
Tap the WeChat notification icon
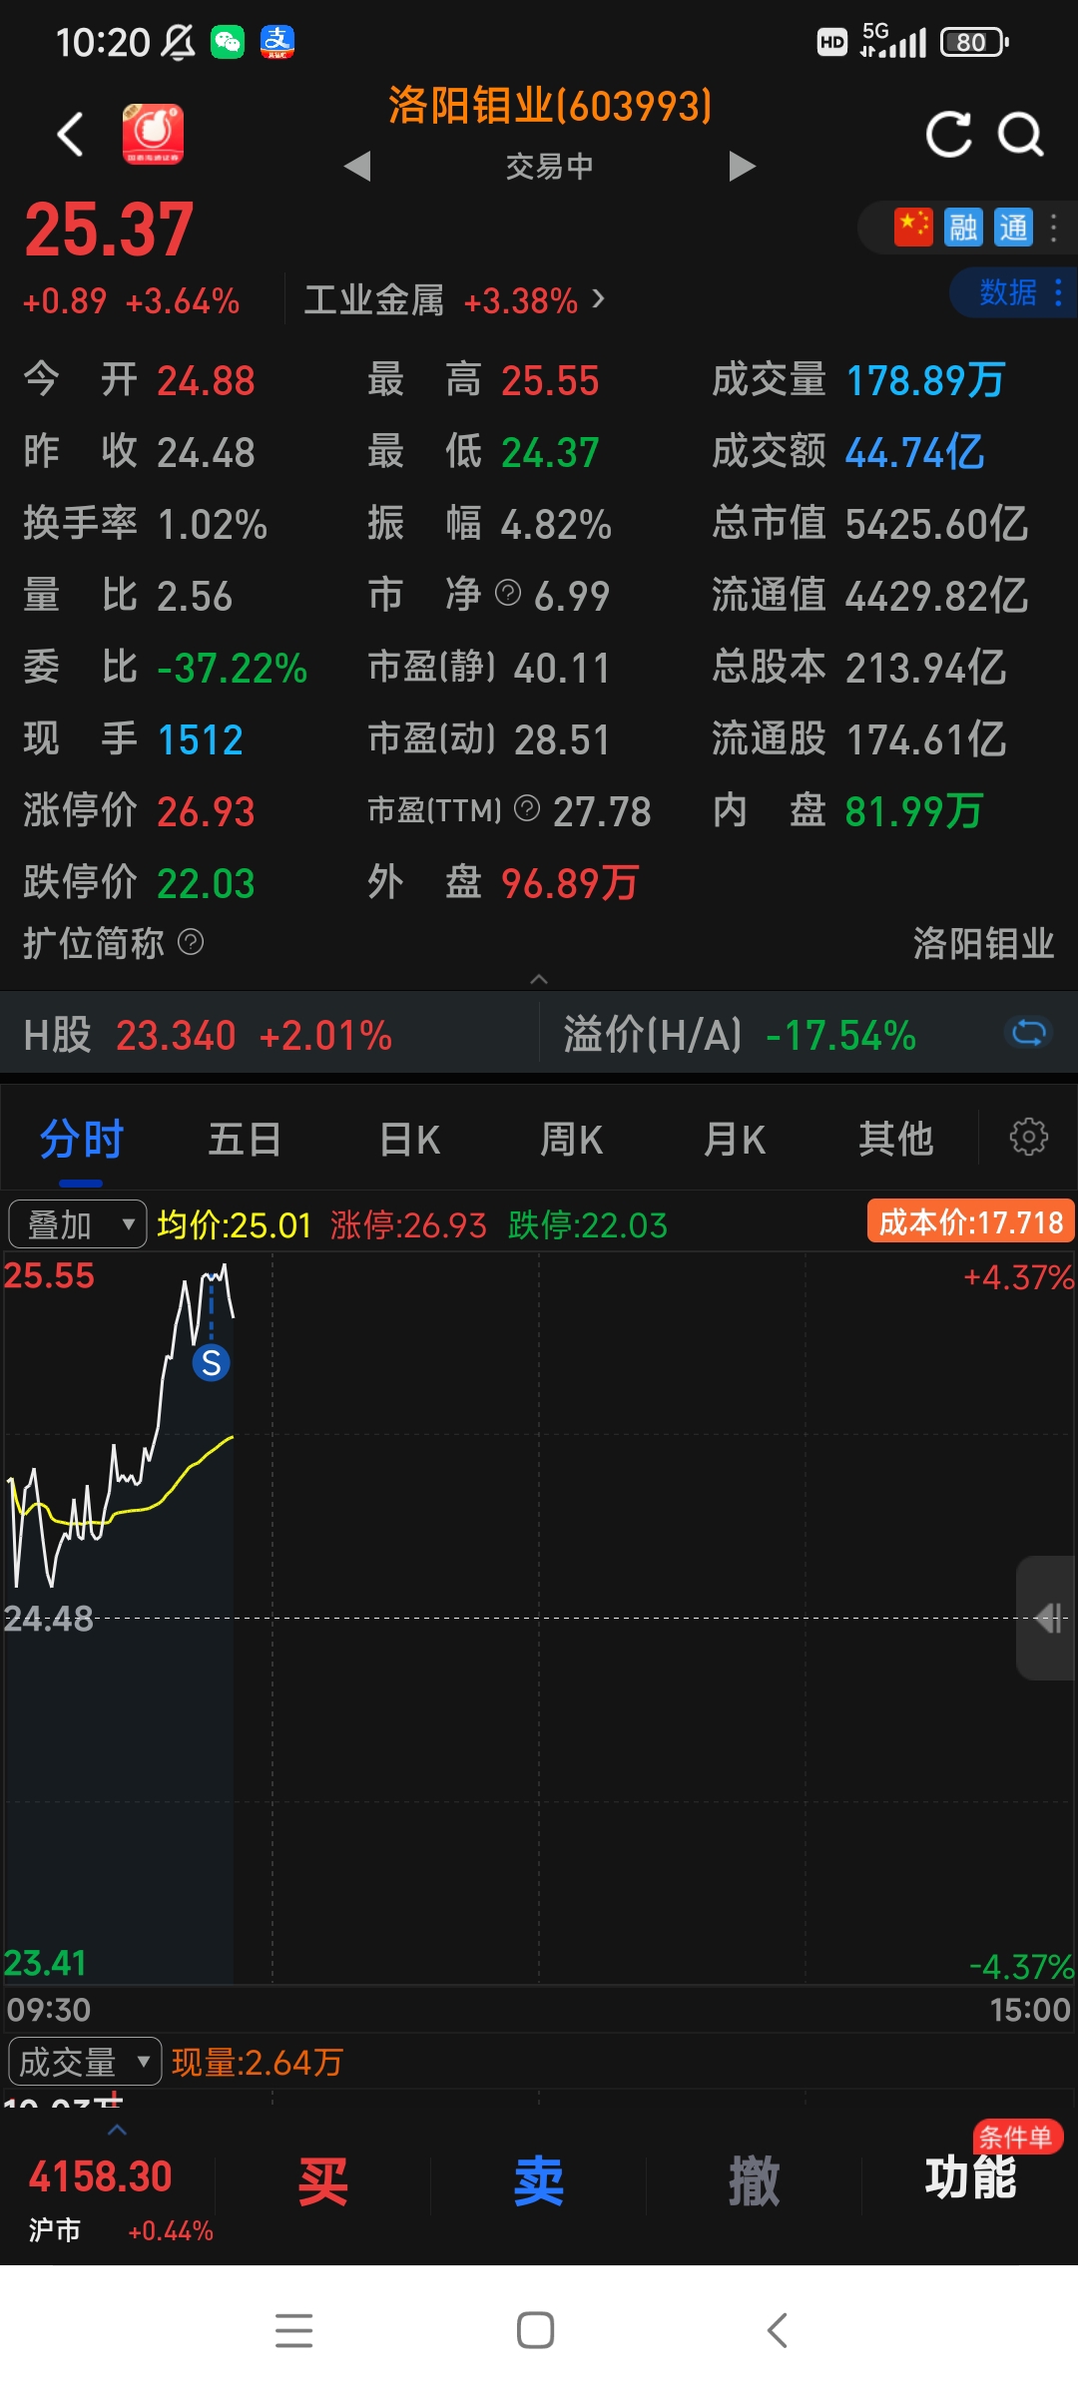[228, 42]
